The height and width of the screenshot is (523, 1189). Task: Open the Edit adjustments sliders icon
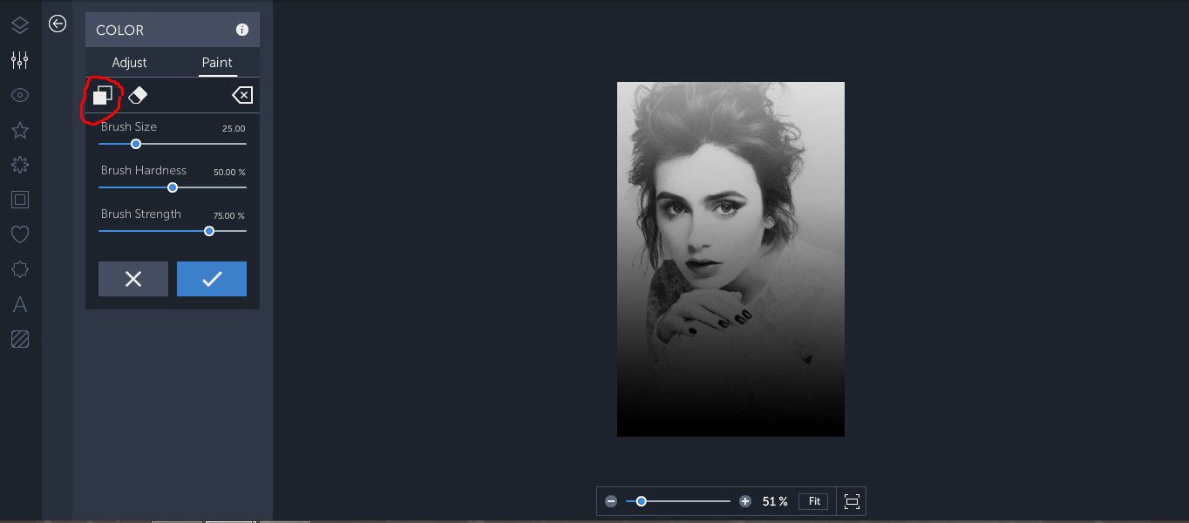(19, 60)
